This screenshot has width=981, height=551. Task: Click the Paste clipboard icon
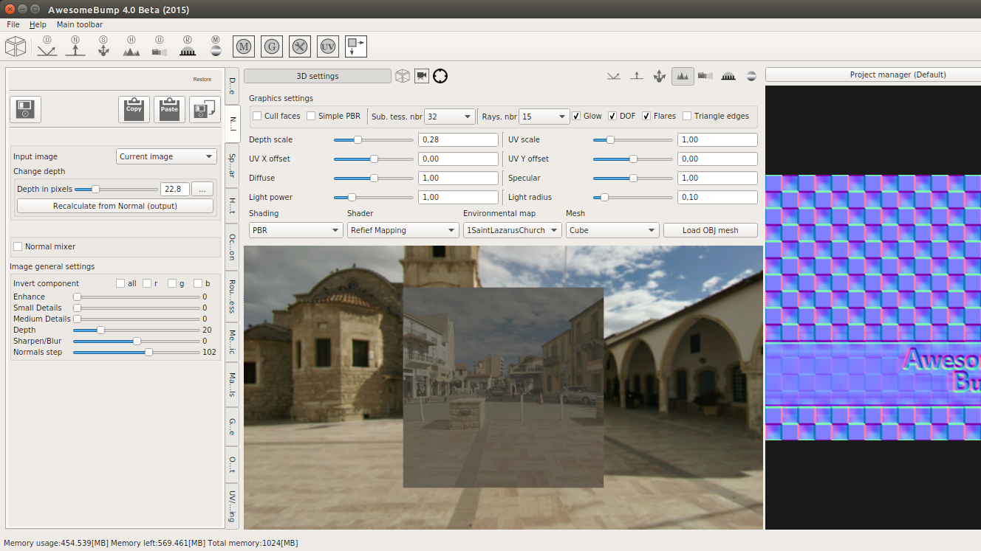coord(169,109)
